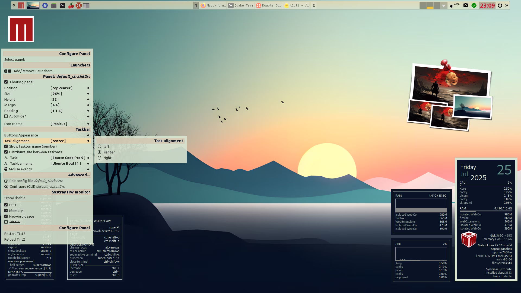Click the camera screenshot icon
This screenshot has width=521, height=293.
tap(465, 5)
